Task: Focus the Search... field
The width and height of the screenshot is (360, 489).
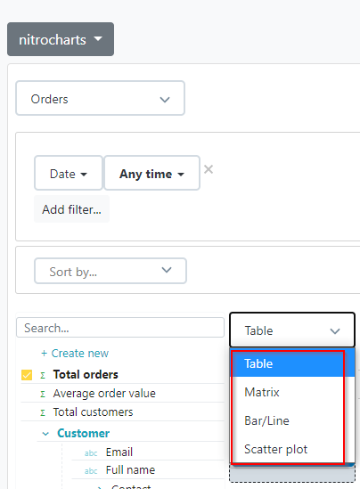Action: (x=120, y=328)
